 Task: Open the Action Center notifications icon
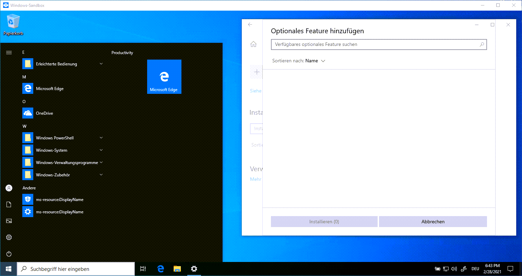510,269
